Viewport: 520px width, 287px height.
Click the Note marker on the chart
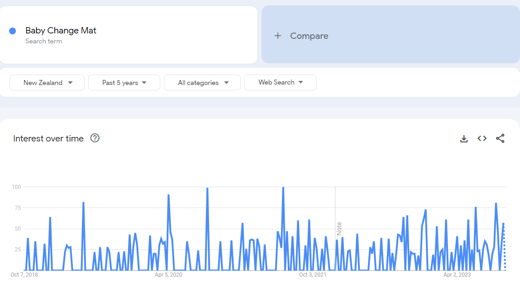click(x=339, y=229)
